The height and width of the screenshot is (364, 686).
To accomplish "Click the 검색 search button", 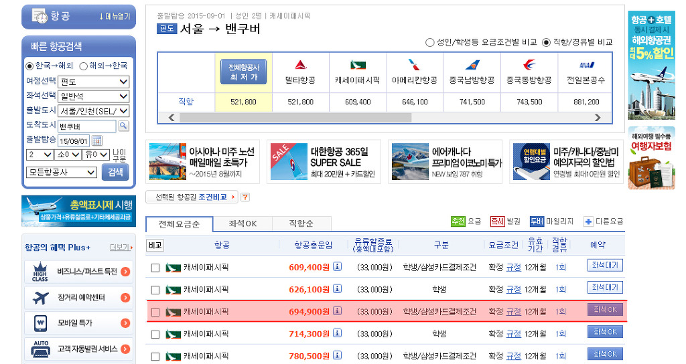I will click(115, 172).
